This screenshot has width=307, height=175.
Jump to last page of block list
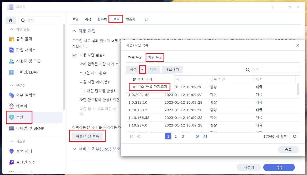click(205, 136)
